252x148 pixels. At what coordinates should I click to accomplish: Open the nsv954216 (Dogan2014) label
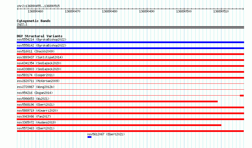pos(35,93)
